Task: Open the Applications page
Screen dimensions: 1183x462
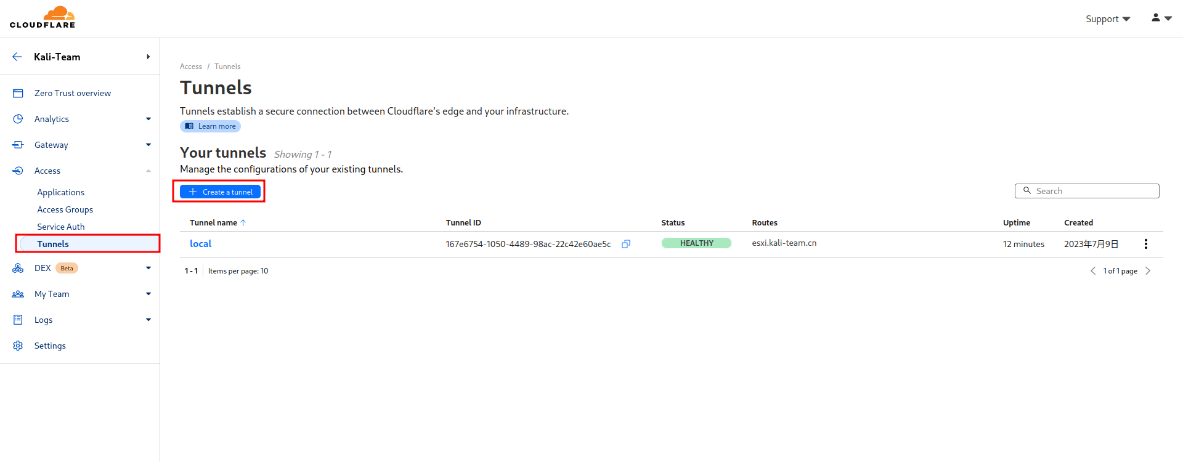Action: [60, 192]
